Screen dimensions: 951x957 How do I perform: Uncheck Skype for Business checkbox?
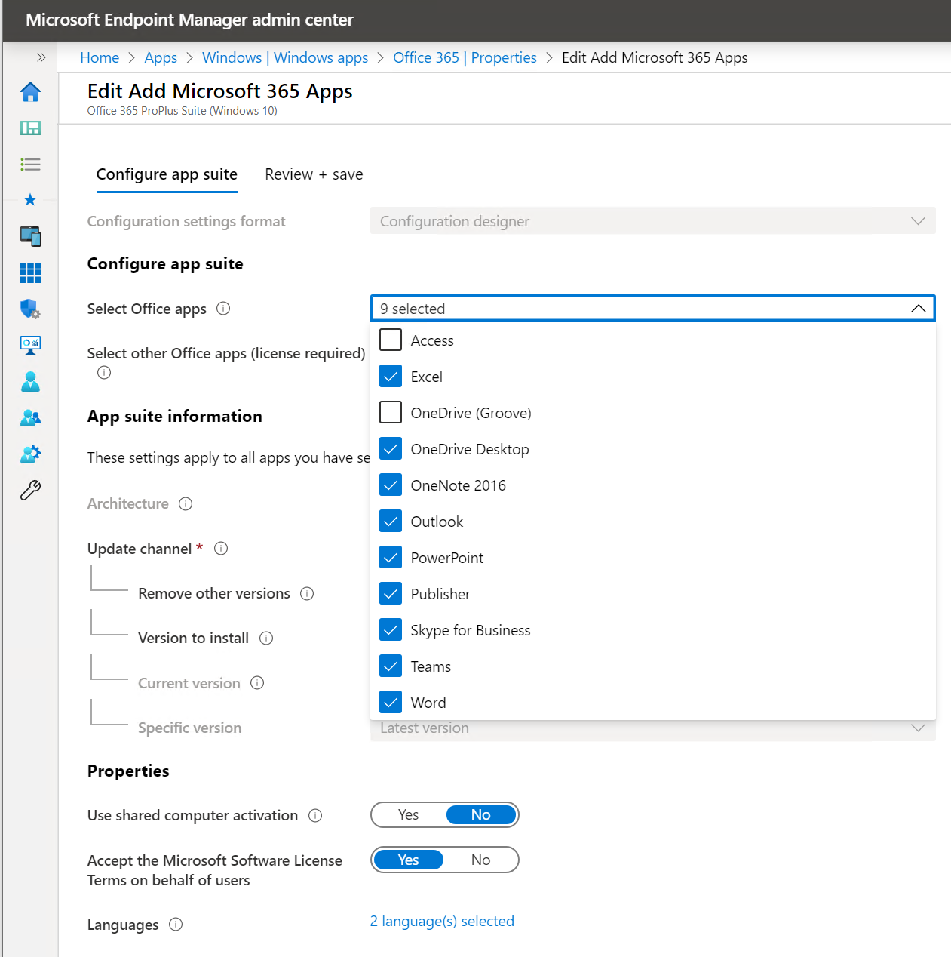[391, 630]
